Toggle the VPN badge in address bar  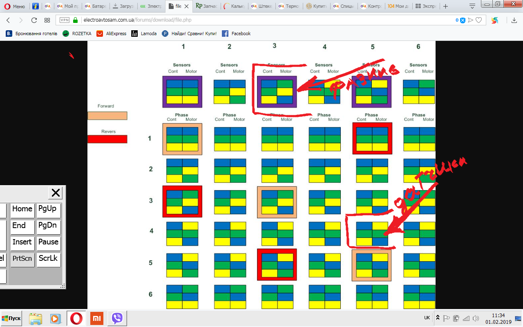click(65, 20)
